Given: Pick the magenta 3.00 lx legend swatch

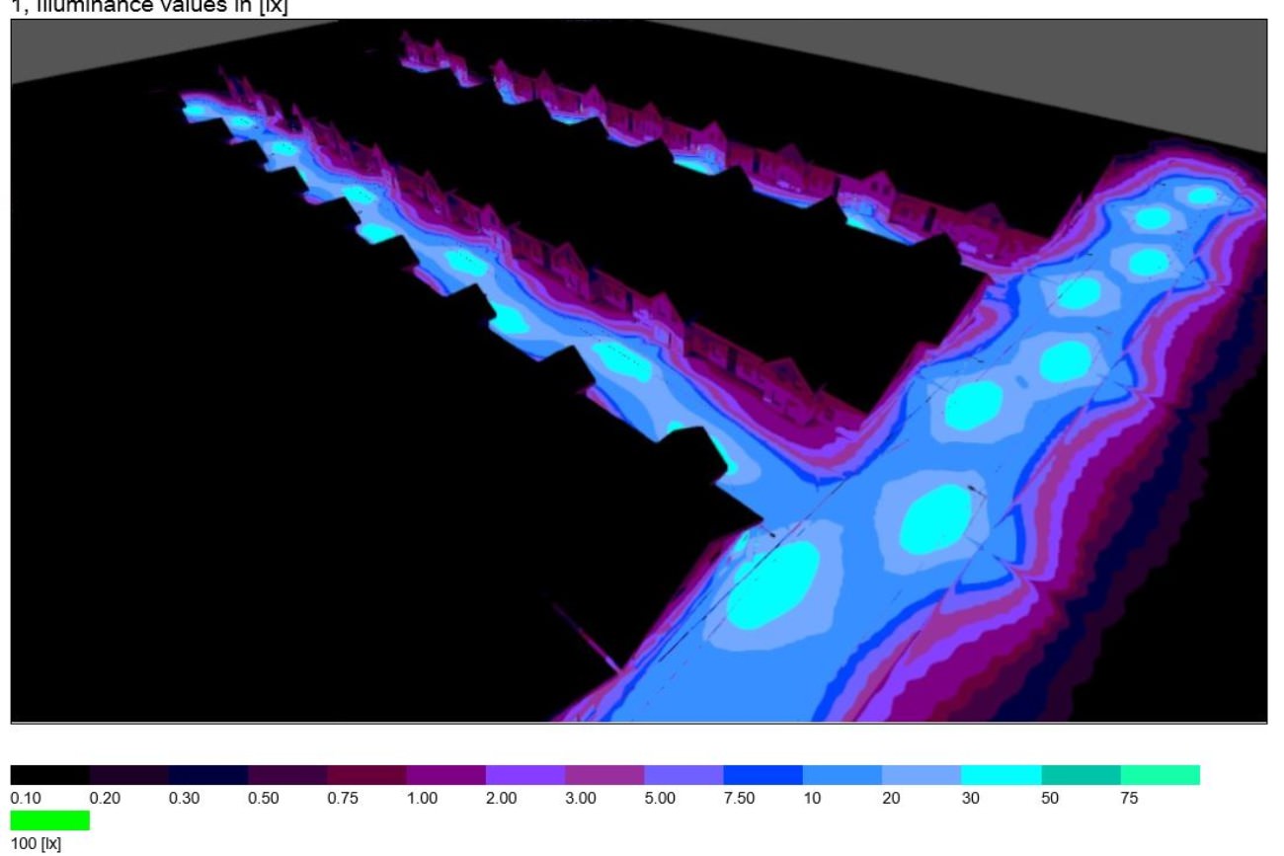Looking at the screenshot, I should coord(604,775).
